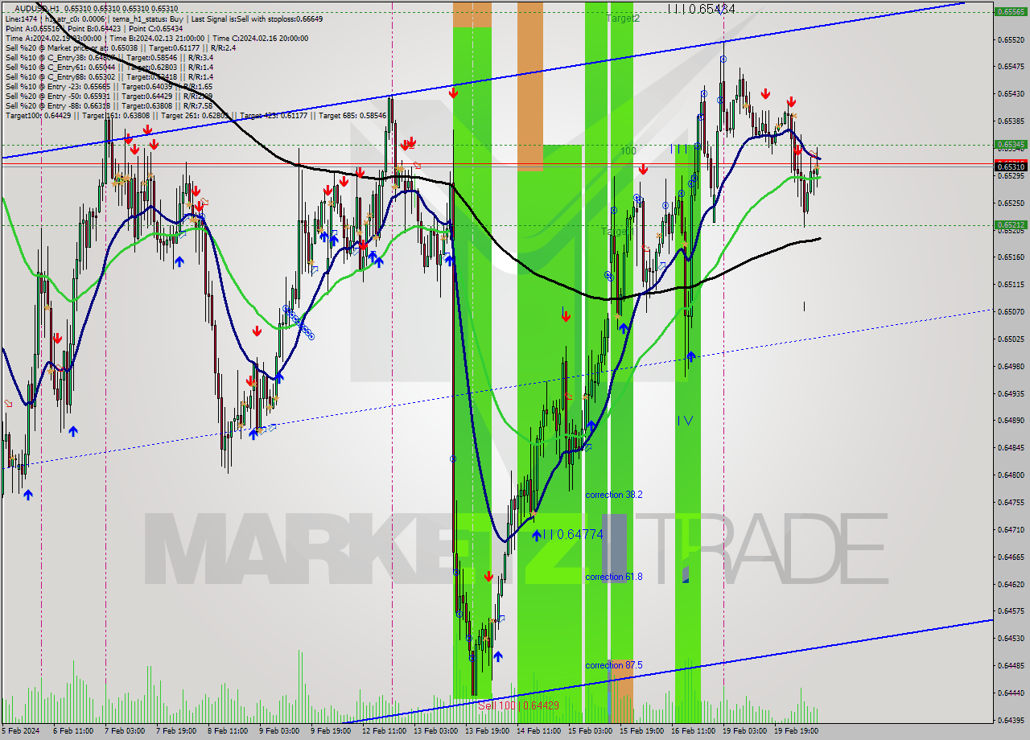Select the 0.64440 price axis value
This screenshot has height=740, width=1030.
[x=1011, y=693]
